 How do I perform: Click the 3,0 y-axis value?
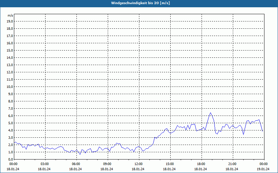point(11,137)
